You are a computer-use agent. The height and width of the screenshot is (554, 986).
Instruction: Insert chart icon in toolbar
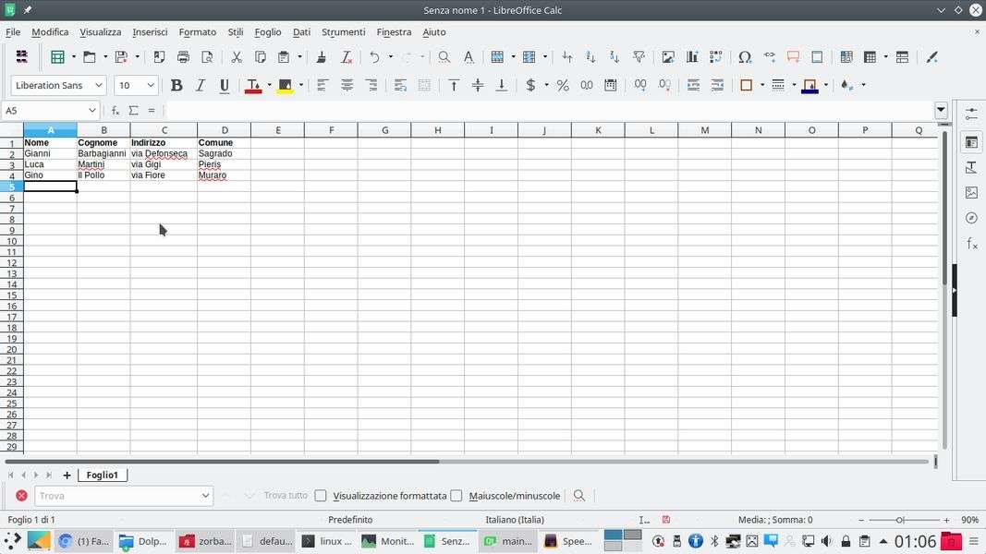[692, 57]
